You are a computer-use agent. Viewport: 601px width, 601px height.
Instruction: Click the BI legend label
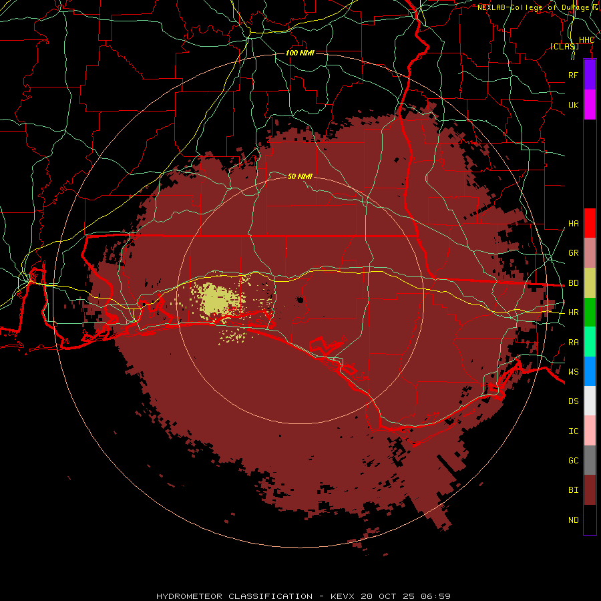[573, 490]
